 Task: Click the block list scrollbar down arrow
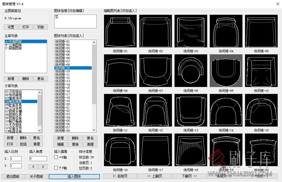[x=94, y=130]
